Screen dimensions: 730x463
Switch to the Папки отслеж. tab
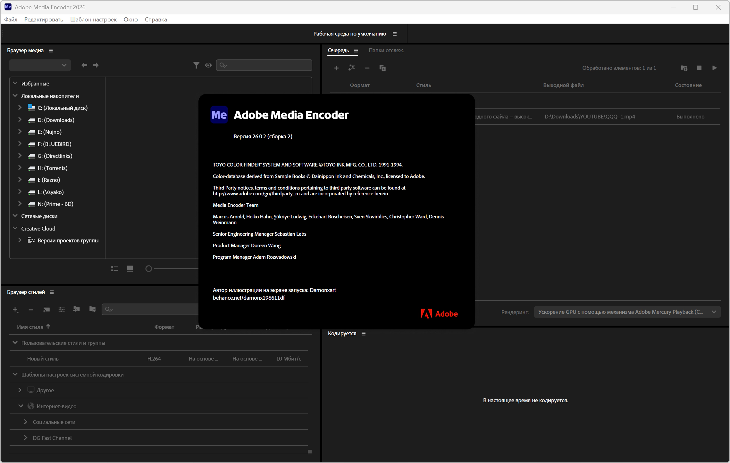coord(386,50)
